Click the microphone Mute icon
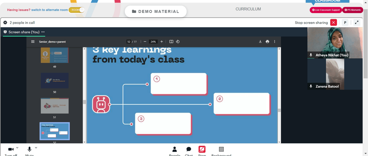Screen dimensions: 368x156 29,149
